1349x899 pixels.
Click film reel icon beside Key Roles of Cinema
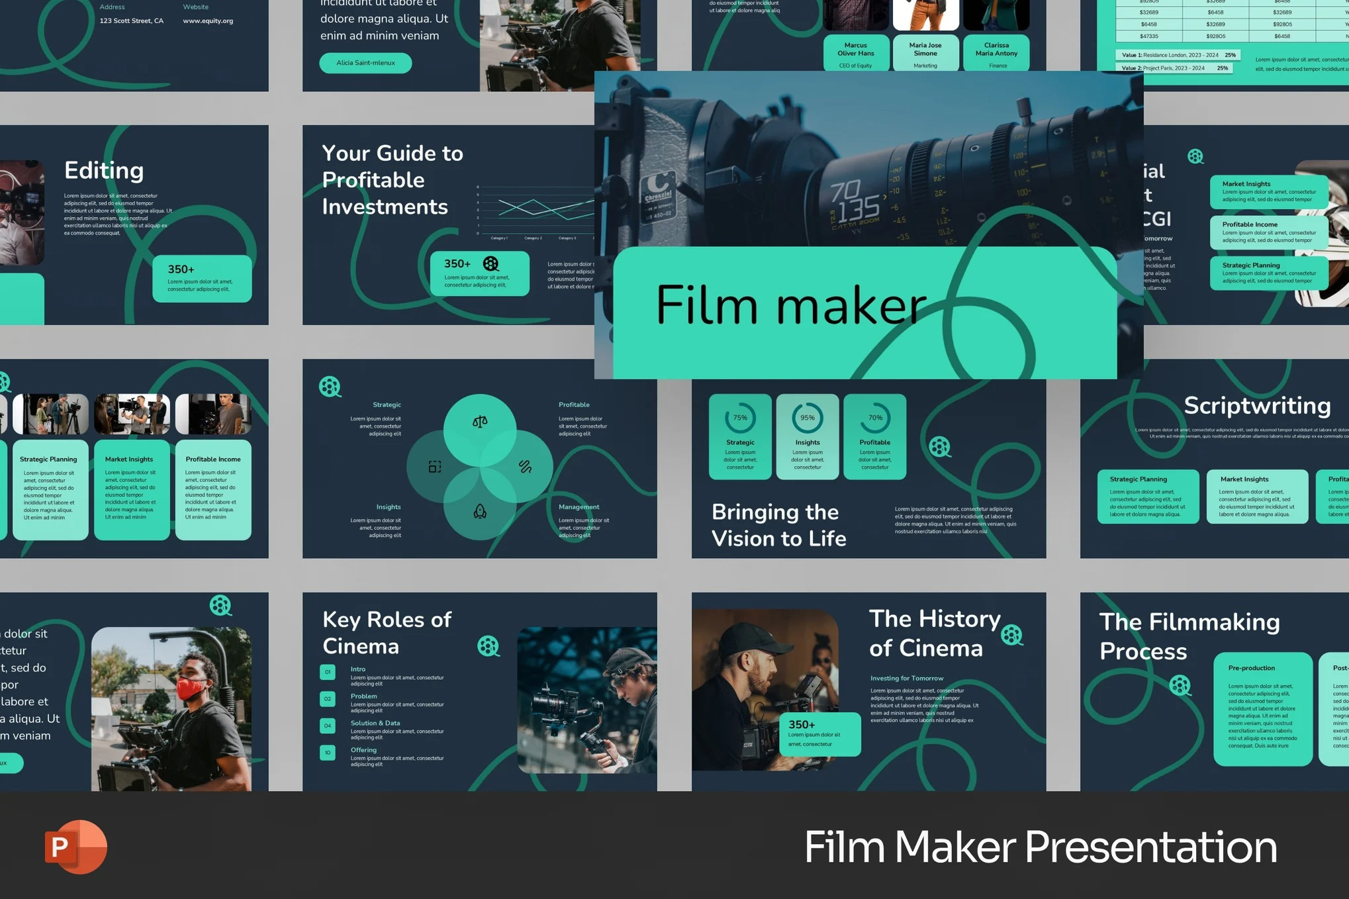pos(488,645)
